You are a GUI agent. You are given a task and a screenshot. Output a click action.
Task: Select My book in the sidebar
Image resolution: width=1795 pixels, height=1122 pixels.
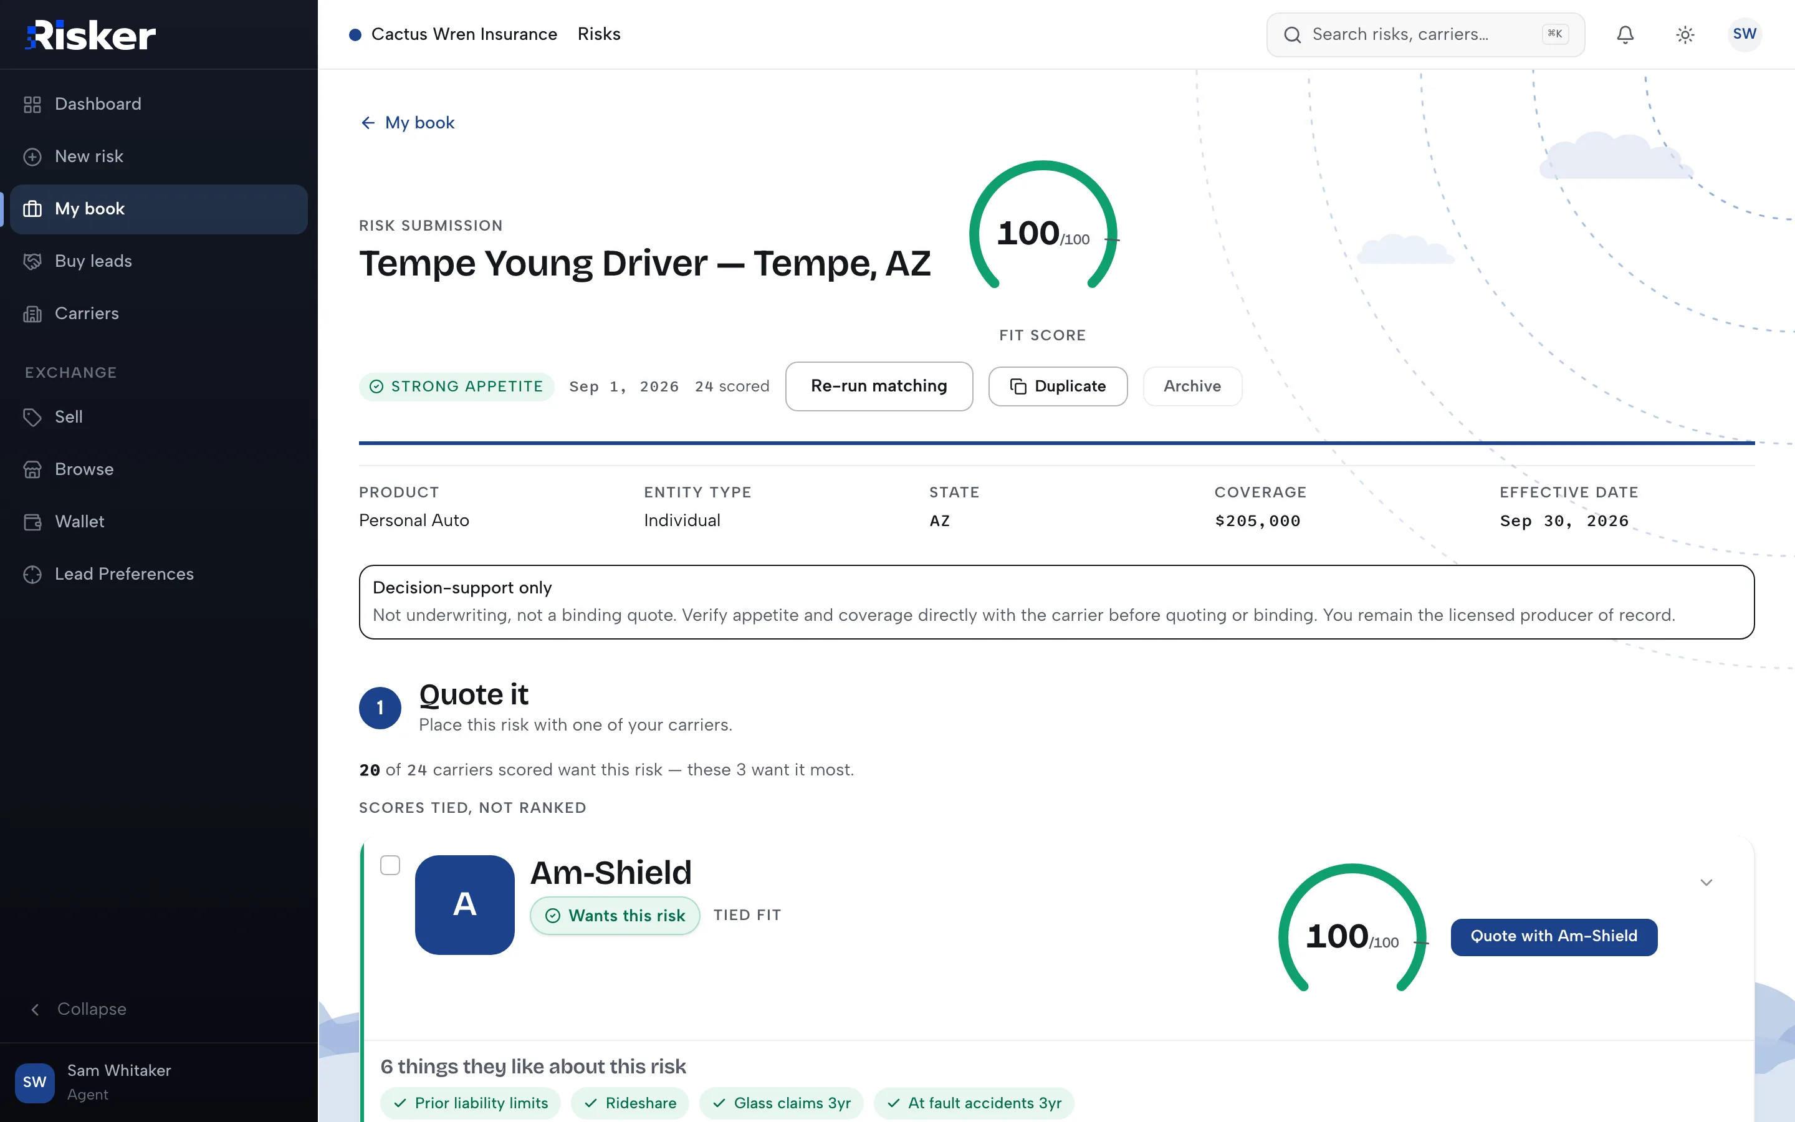coord(159,209)
